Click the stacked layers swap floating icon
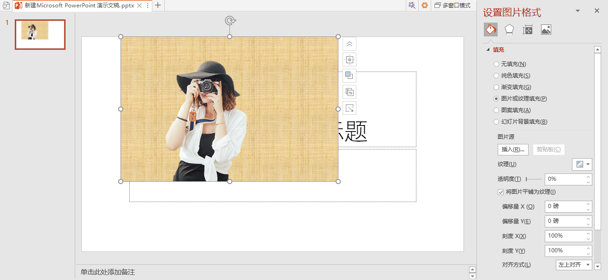Screen dimensions: 608x280 coord(349,92)
